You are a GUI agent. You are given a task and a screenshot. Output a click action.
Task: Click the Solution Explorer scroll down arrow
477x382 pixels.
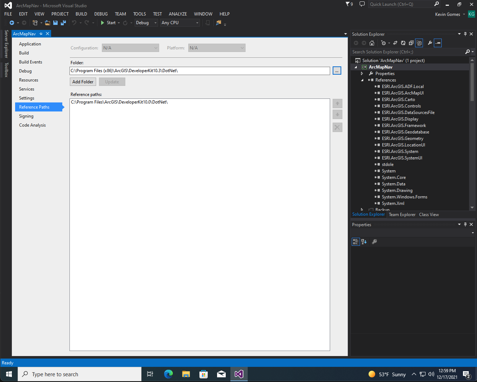472,208
